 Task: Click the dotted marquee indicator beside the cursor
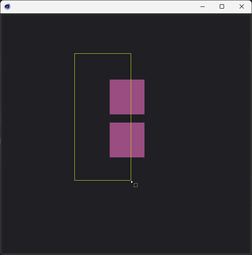(136, 185)
